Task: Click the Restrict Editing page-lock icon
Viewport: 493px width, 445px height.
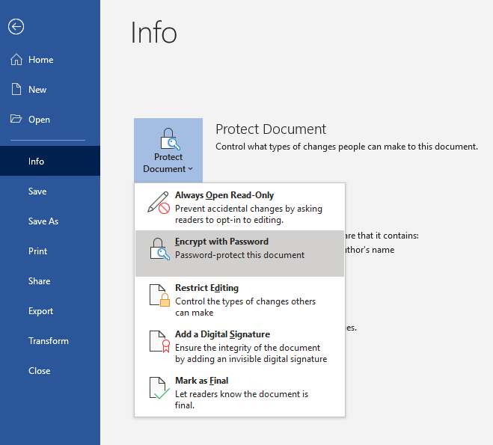Action: (x=160, y=295)
